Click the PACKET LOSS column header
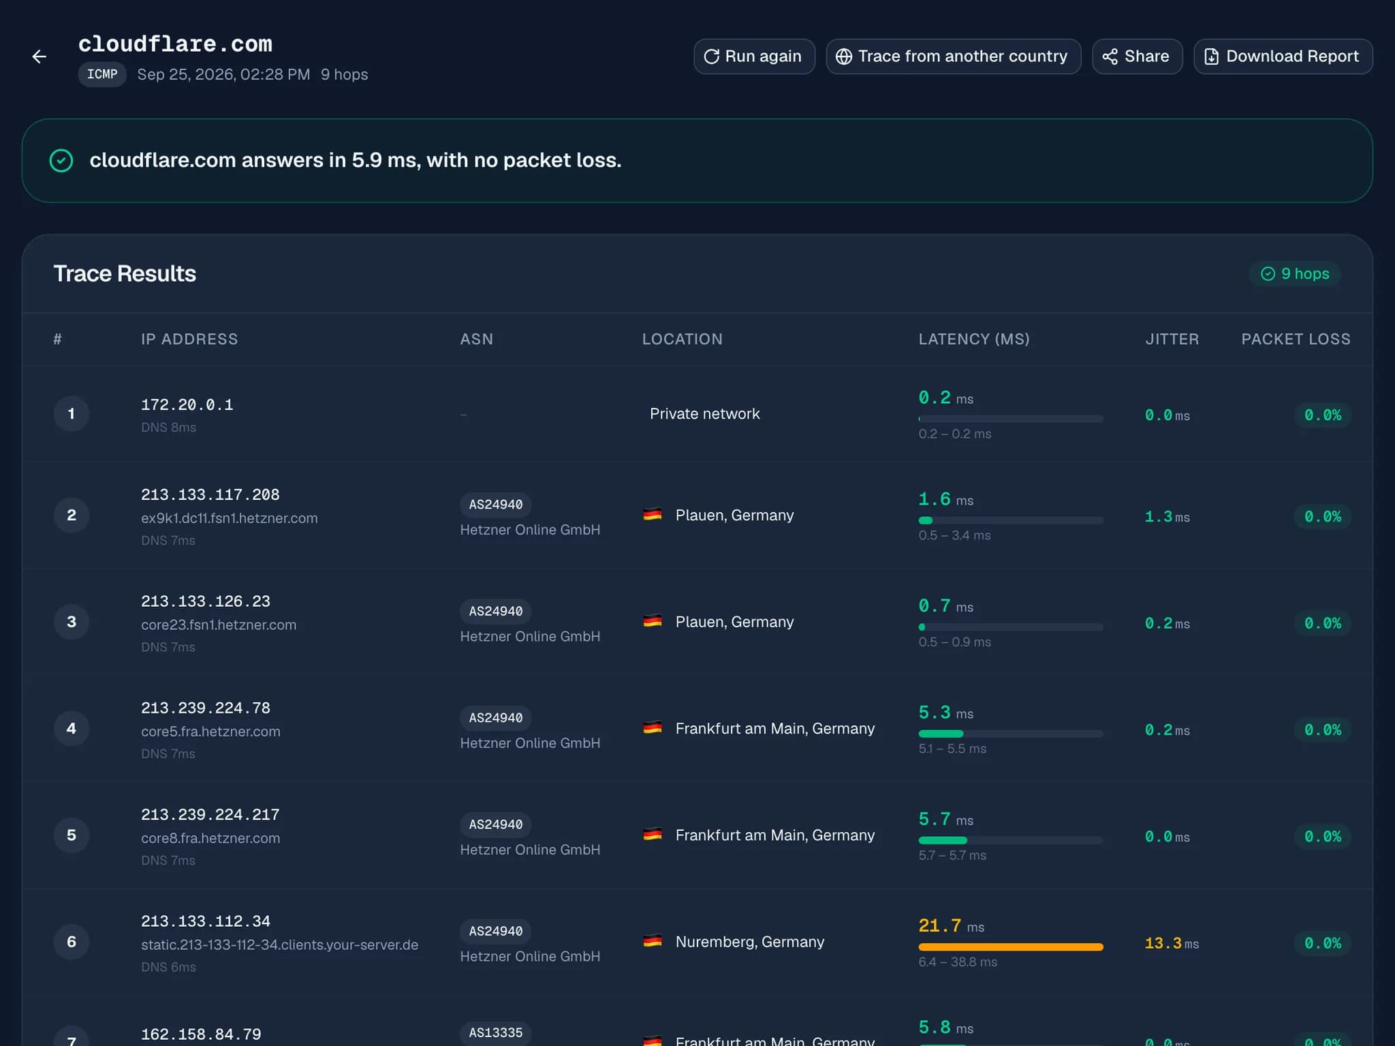This screenshot has width=1395, height=1046. [1296, 339]
